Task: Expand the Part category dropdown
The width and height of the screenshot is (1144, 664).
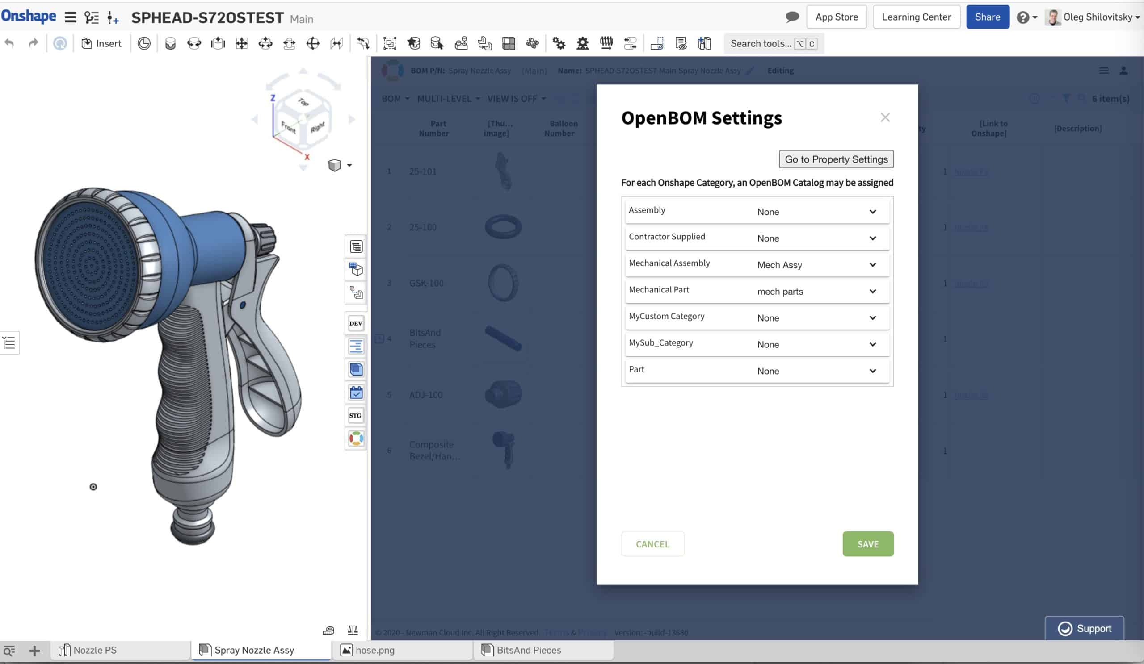Action: point(873,370)
